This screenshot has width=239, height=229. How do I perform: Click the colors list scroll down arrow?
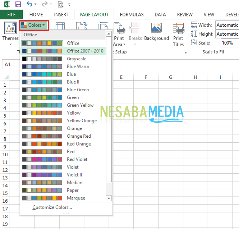click(109, 198)
